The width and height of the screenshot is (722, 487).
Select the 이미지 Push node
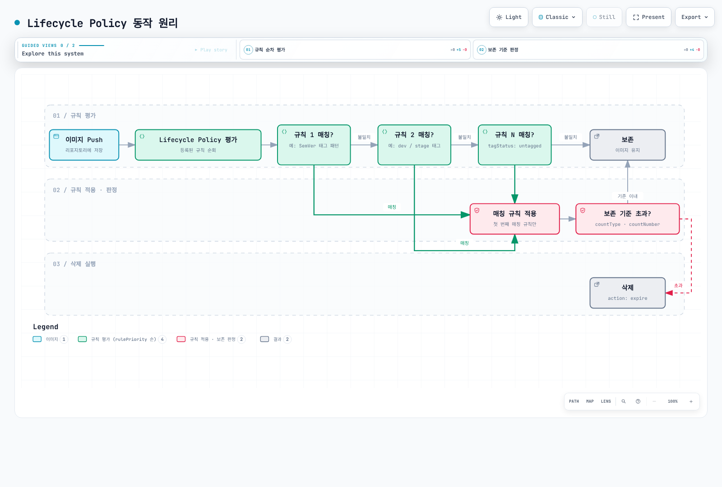(84, 145)
